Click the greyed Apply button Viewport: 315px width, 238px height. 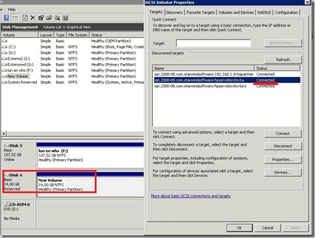click(295, 228)
